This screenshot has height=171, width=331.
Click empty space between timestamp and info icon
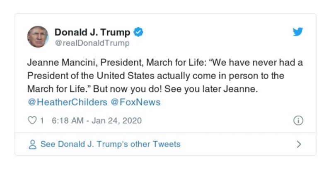[x=215, y=121]
